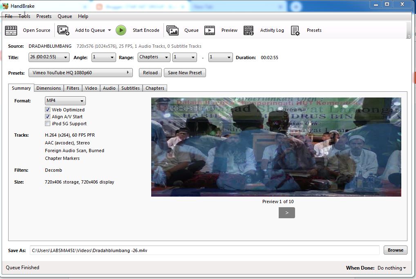Click the Chapter Markers text
The image size is (416, 279).
tap(62, 158)
